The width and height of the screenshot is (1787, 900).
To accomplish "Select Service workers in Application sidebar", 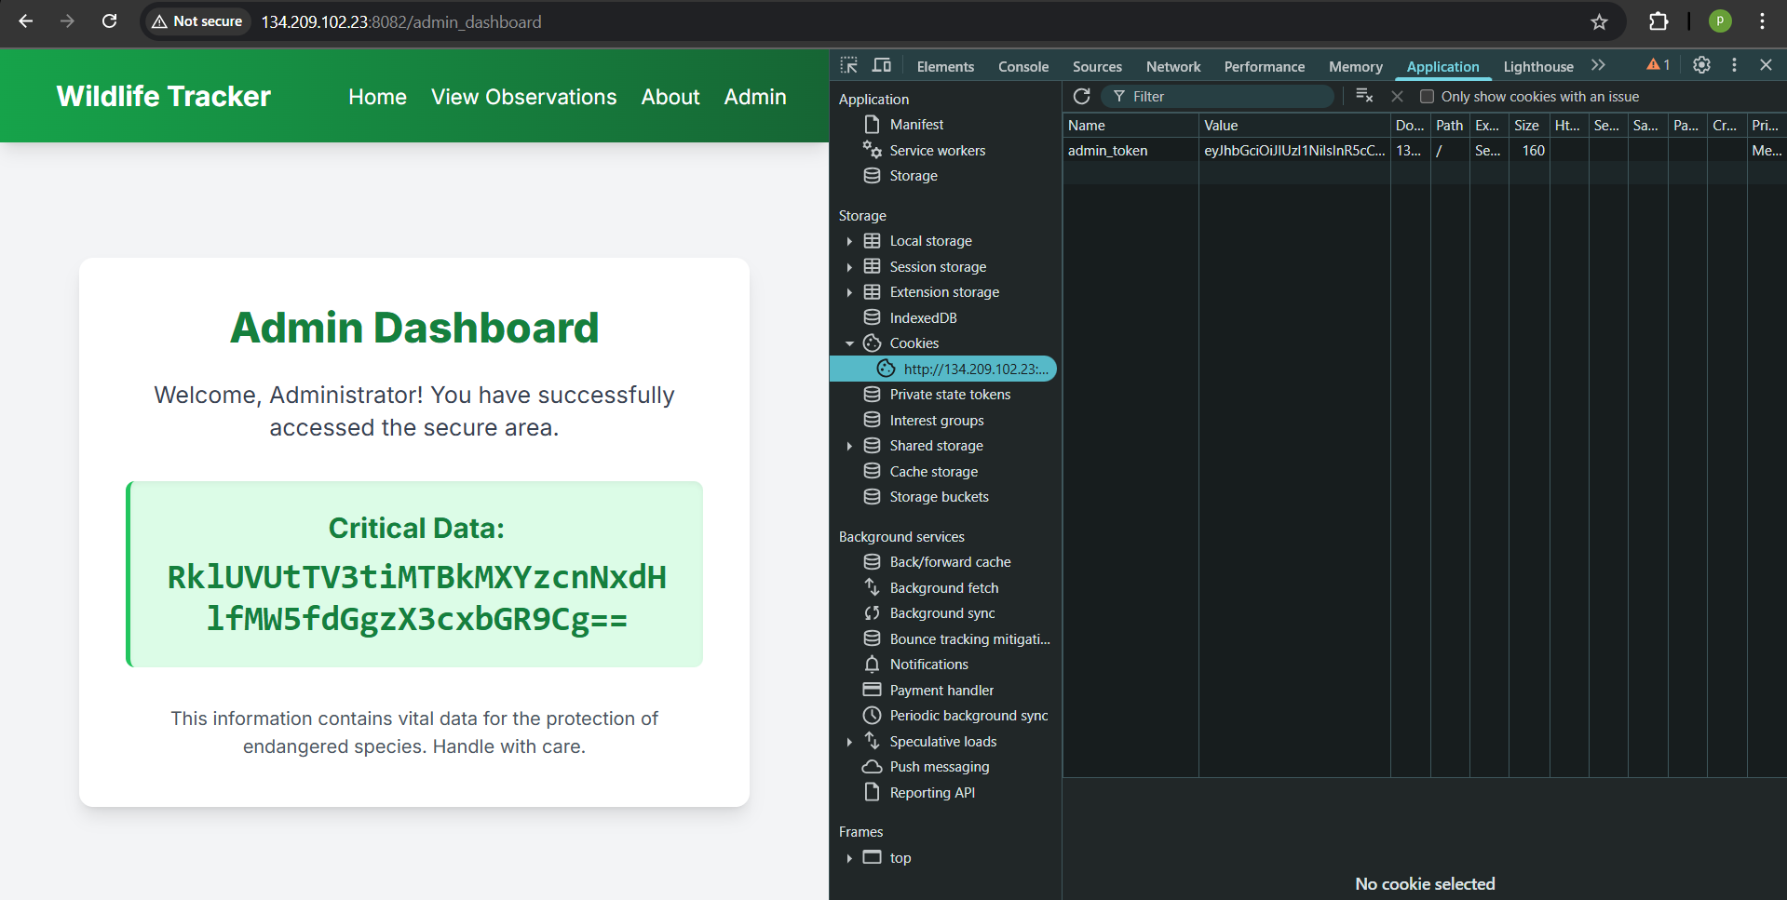I will pyautogui.click(x=937, y=150).
